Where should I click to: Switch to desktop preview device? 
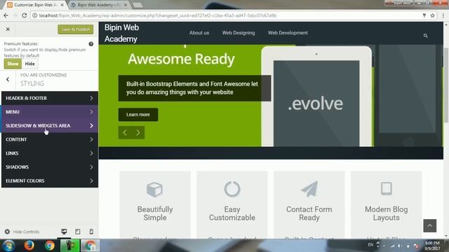coord(64,232)
